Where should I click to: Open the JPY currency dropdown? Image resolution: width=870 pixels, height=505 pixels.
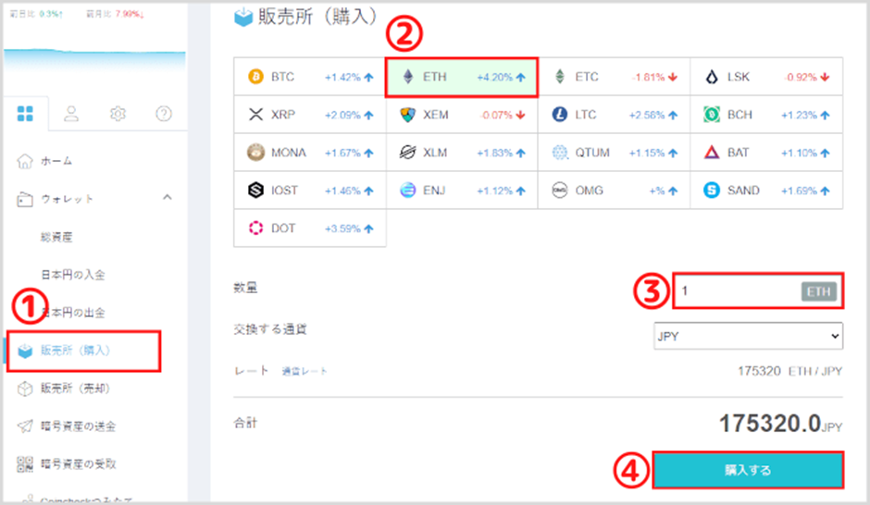click(749, 336)
